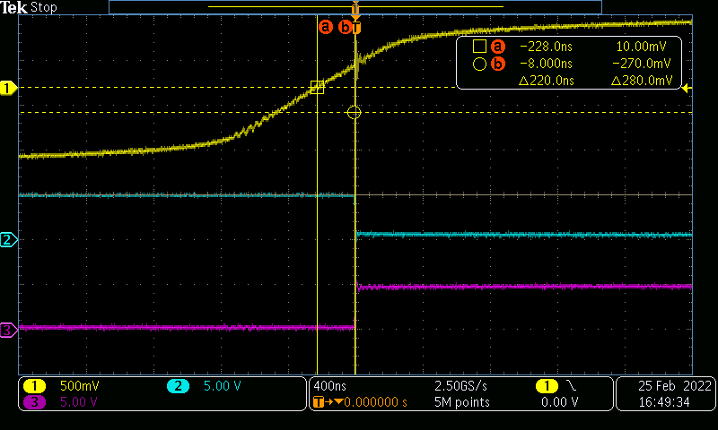Select the cyan channel 2 ground marker
Screen dimensions: 718x430
pyautogui.click(x=9, y=240)
